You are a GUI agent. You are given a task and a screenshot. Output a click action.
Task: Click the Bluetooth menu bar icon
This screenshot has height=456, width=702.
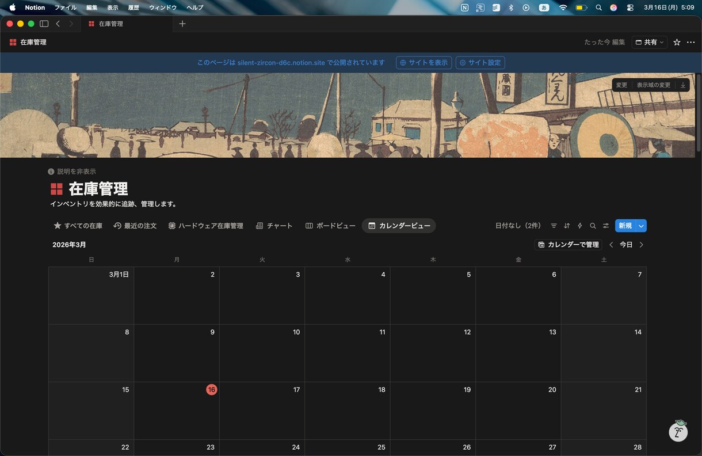(511, 7)
